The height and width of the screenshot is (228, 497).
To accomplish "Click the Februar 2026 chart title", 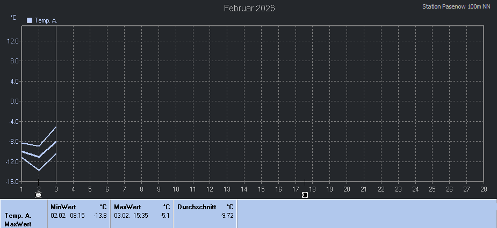I will [249, 8].
